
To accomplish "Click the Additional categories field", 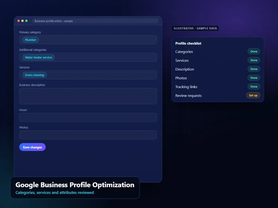I will [x=88, y=57].
